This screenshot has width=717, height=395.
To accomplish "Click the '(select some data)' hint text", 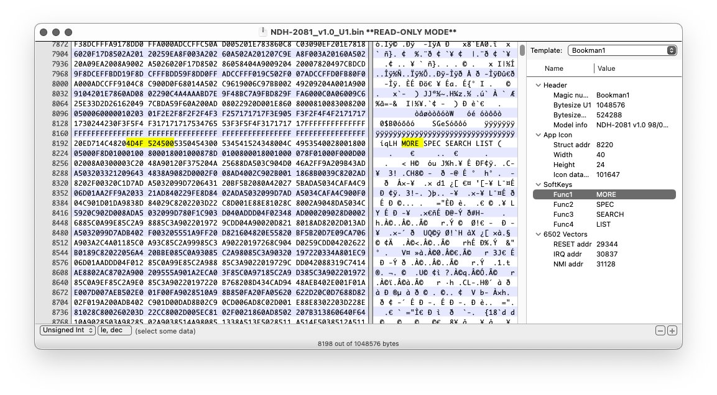I will click(165, 331).
